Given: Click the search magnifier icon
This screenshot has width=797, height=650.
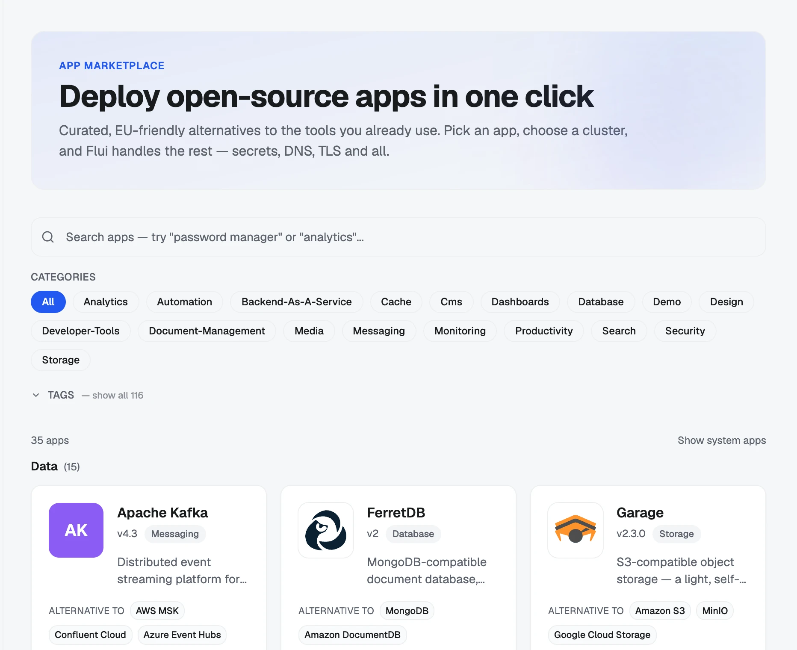Looking at the screenshot, I should 48,237.
